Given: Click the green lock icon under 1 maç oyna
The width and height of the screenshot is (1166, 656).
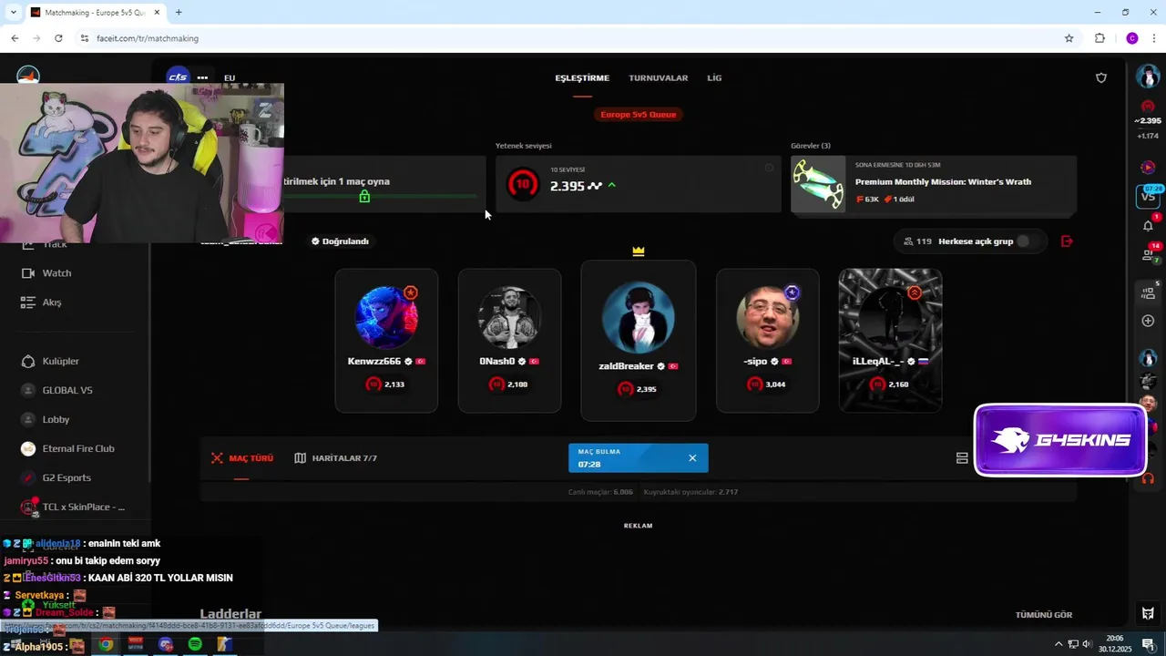Looking at the screenshot, I should point(364,197).
